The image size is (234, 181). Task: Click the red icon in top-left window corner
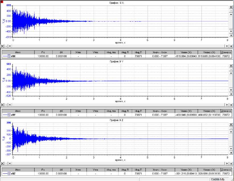(2, 1)
